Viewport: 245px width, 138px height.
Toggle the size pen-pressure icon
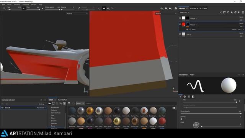pos(24,8)
